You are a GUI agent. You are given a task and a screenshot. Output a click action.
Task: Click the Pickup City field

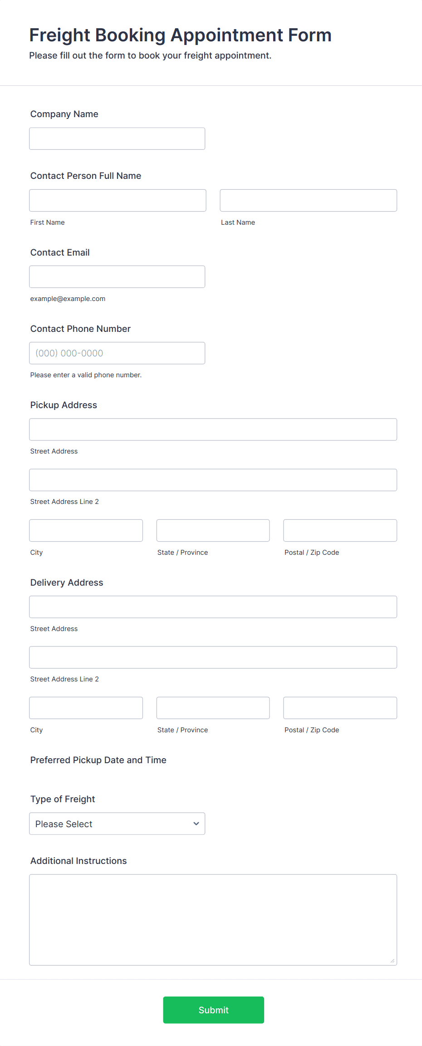[x=86, y=530]
